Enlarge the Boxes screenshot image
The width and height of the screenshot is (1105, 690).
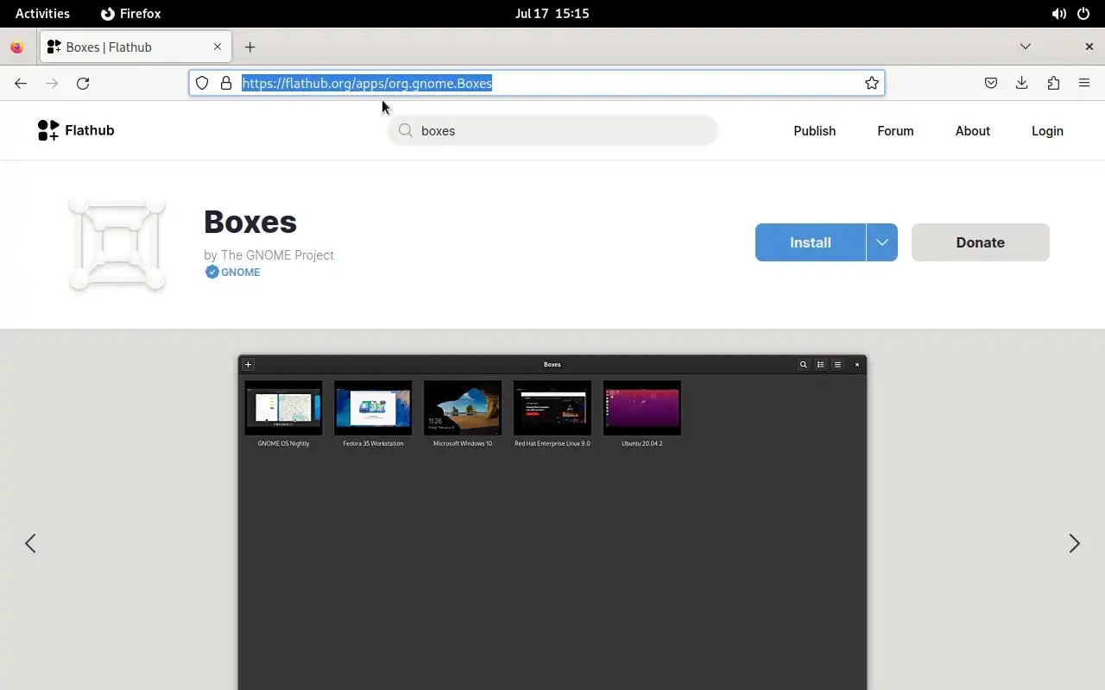pyautogui.click(x=552, y=523)
